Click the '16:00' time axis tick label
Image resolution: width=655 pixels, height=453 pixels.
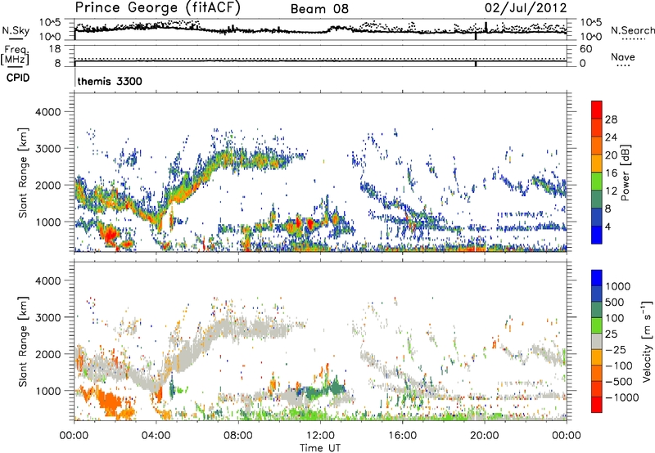pyautogui.click(x=402, y=436)
